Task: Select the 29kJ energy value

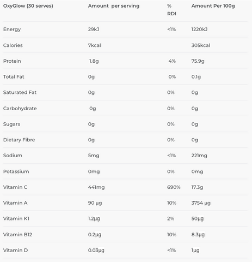Action: coord(94,29)
